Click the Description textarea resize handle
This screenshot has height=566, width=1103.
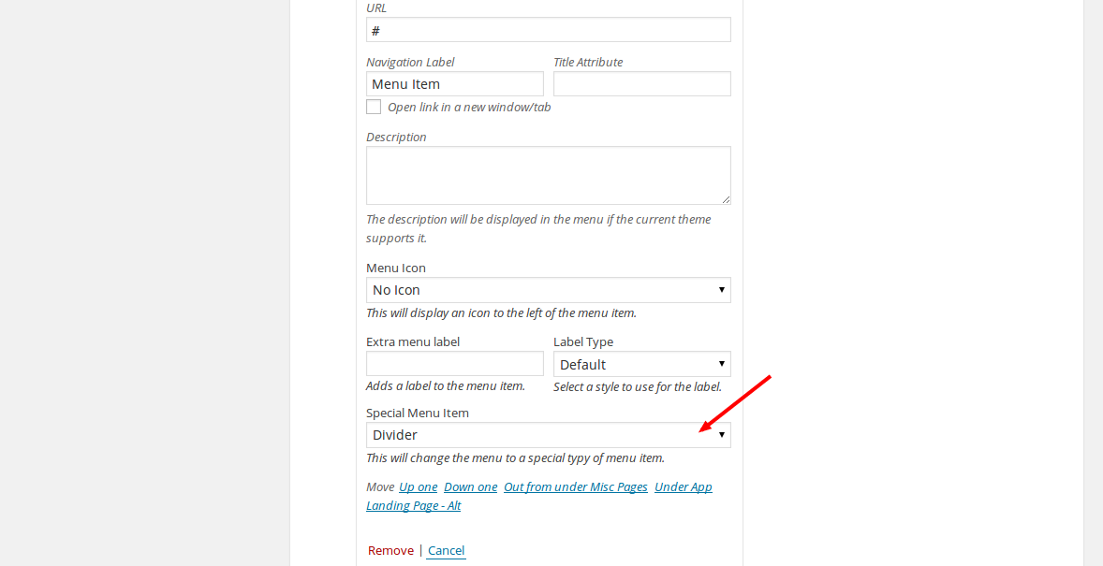(726, 199)
